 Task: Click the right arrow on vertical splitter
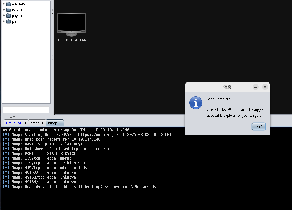coord(53,13)
